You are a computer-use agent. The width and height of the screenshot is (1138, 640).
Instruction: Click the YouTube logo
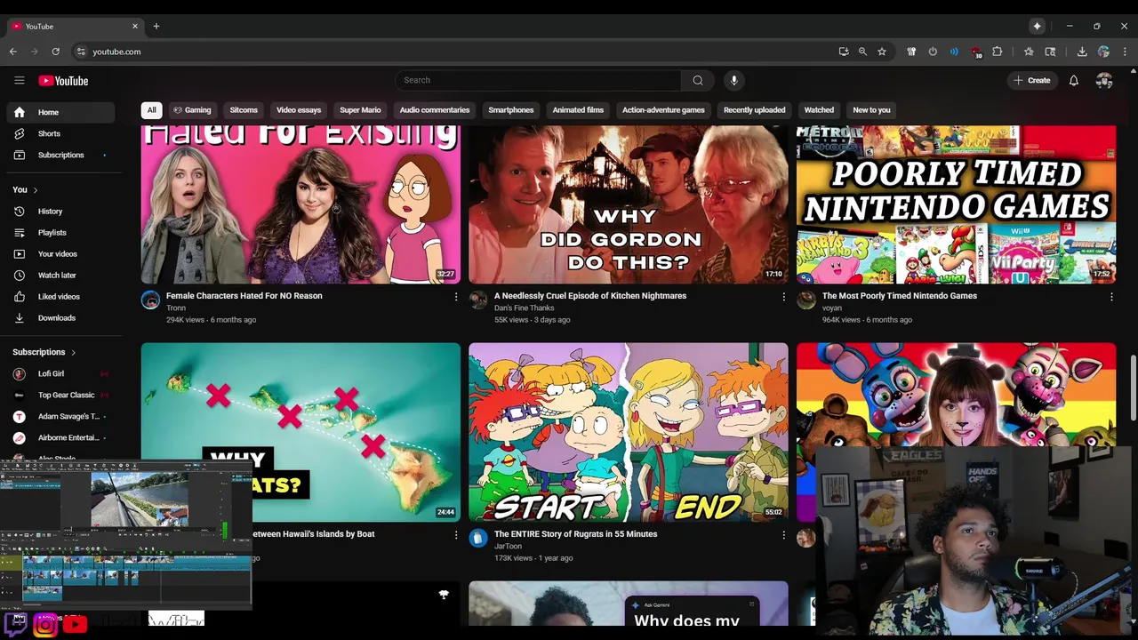tap(63, 81)
